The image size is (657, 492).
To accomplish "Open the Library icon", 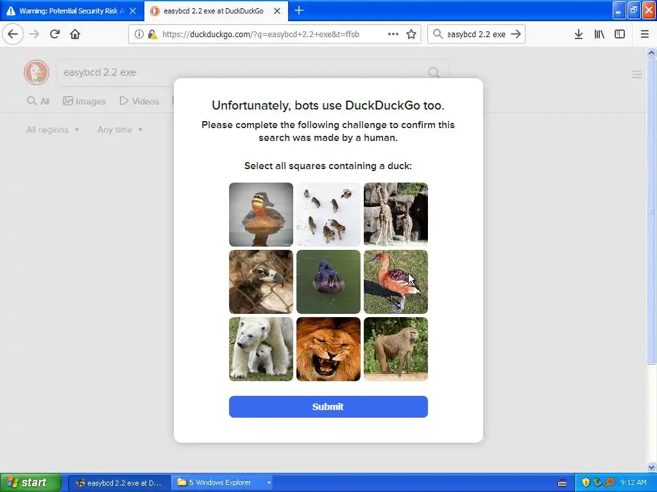I will (x=599, y=34).
